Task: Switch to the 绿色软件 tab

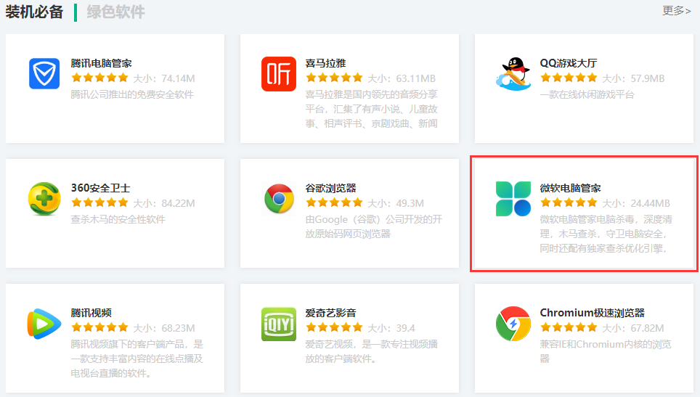Action: click(115, 12)
